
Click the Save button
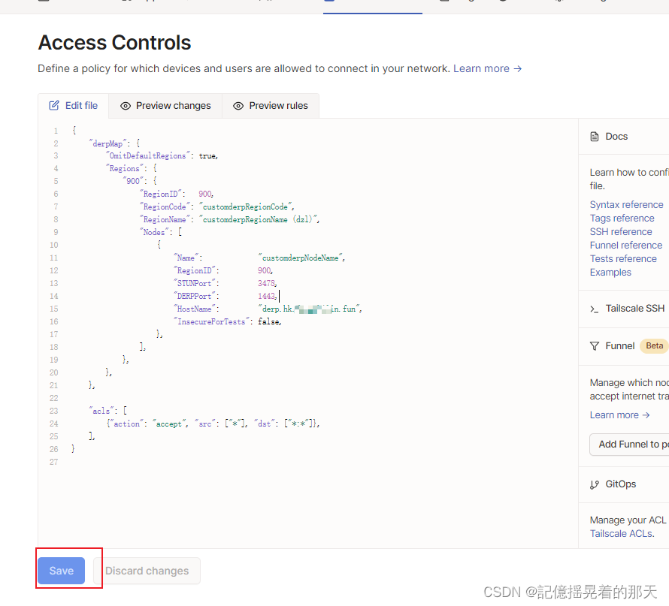click(61, 570)
